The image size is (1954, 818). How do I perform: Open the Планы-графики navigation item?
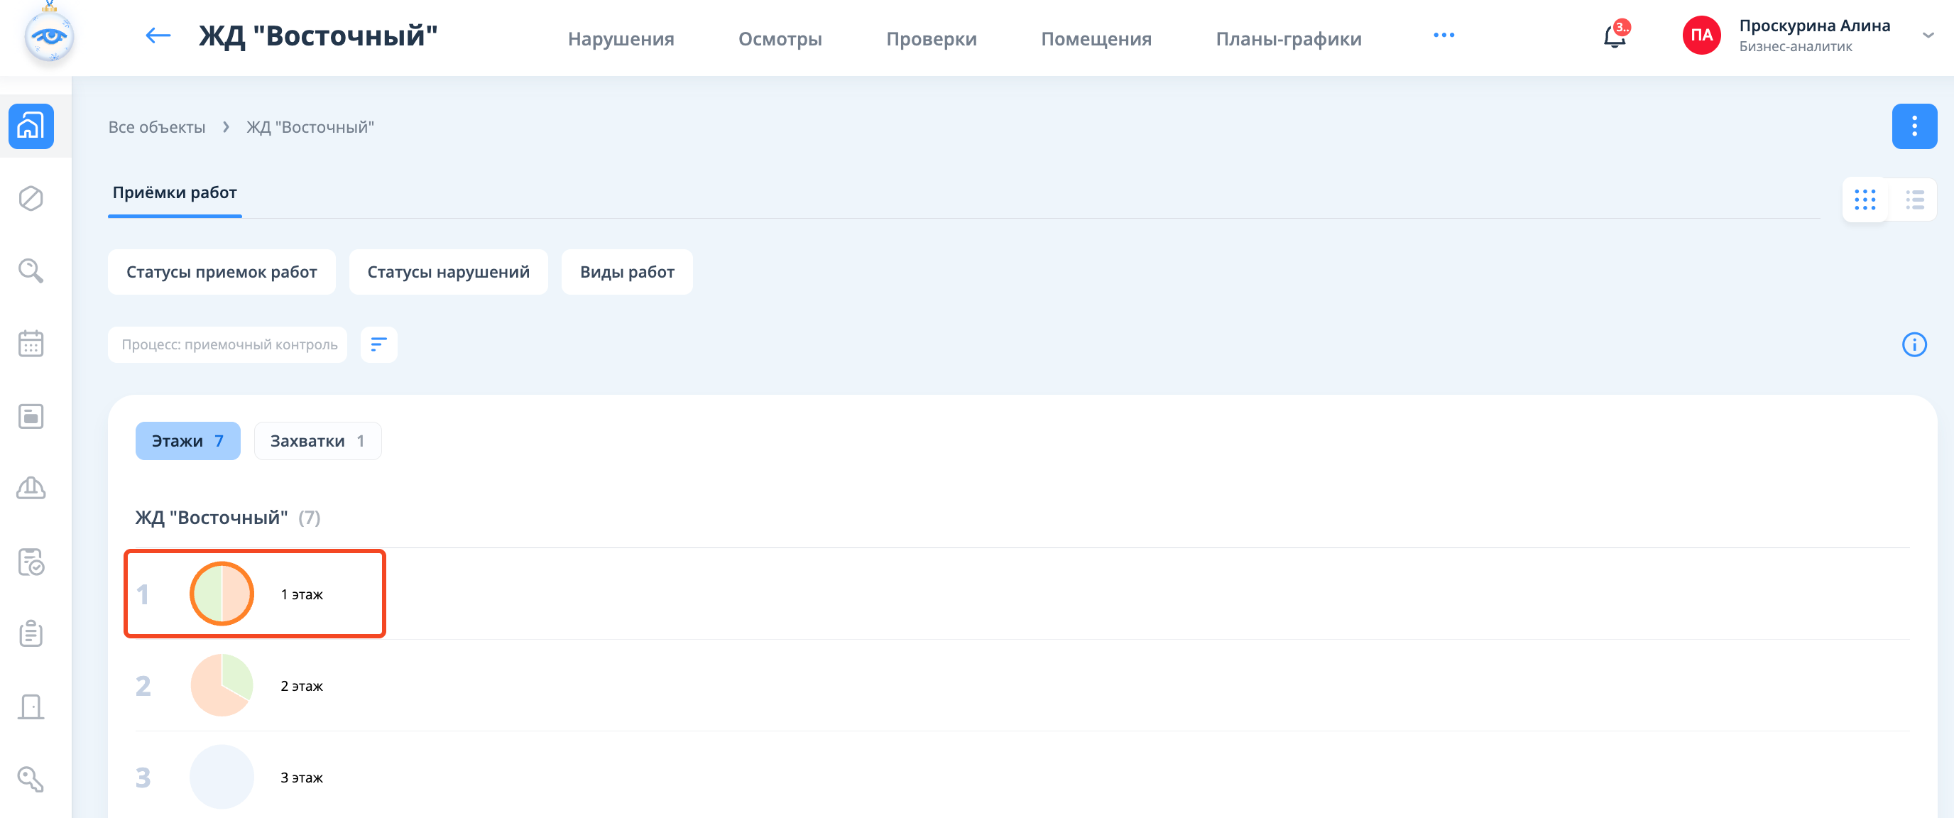pos(1288,39)
